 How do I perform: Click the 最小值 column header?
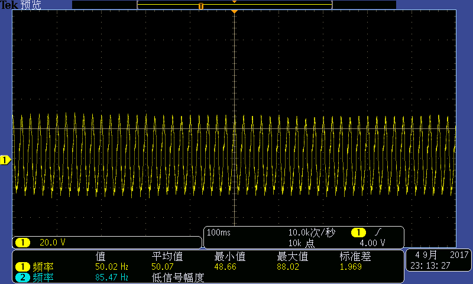coord(230,257)
